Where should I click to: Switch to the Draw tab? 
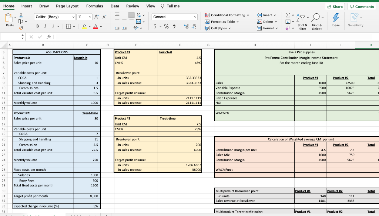coord(44,6)
